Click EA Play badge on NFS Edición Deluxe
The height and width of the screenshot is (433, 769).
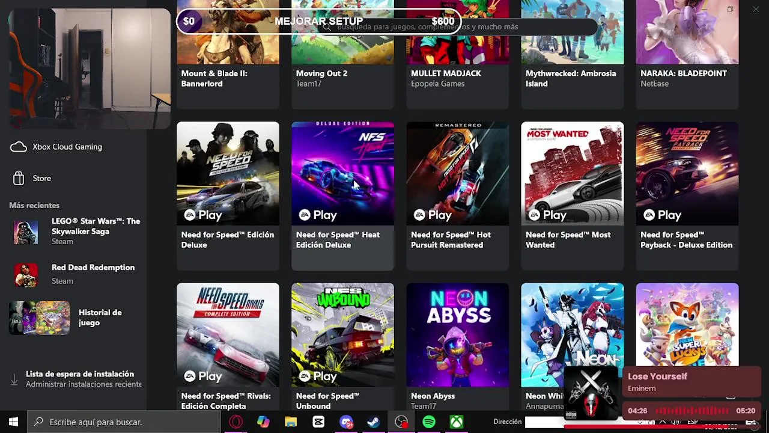click(203, 215)
